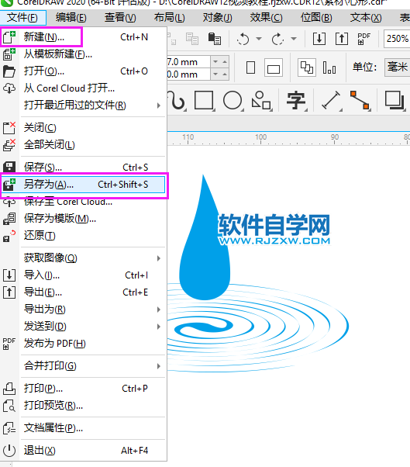Image resolution: width=410 pixels, height=467 pixels.
Task: Select the connector tool
Action: coord(360,101)
